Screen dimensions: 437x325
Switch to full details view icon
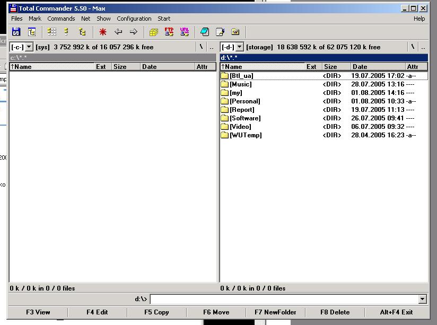point(66,32)
